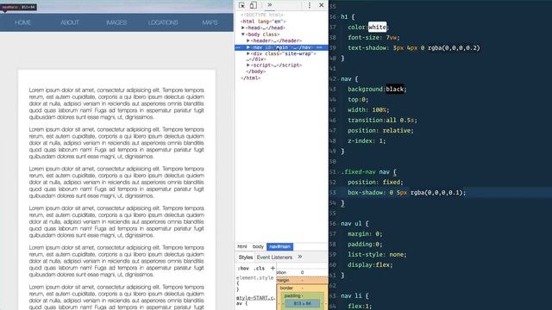Click the nav selector line in editor

(x=349, y=79)
